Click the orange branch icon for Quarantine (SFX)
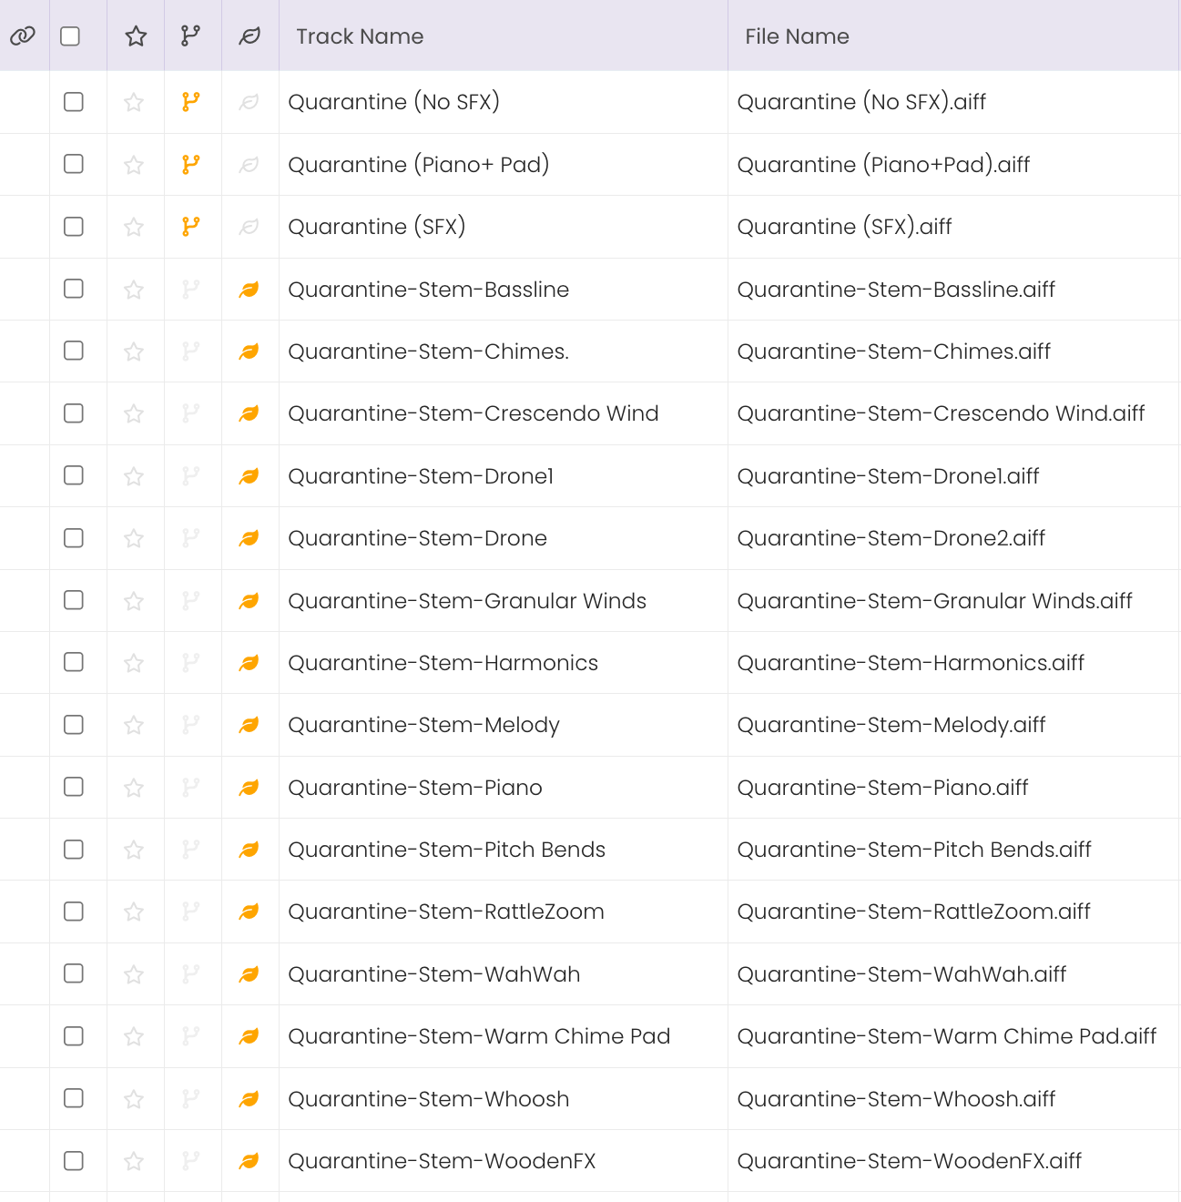 click(x=190, y=227)
